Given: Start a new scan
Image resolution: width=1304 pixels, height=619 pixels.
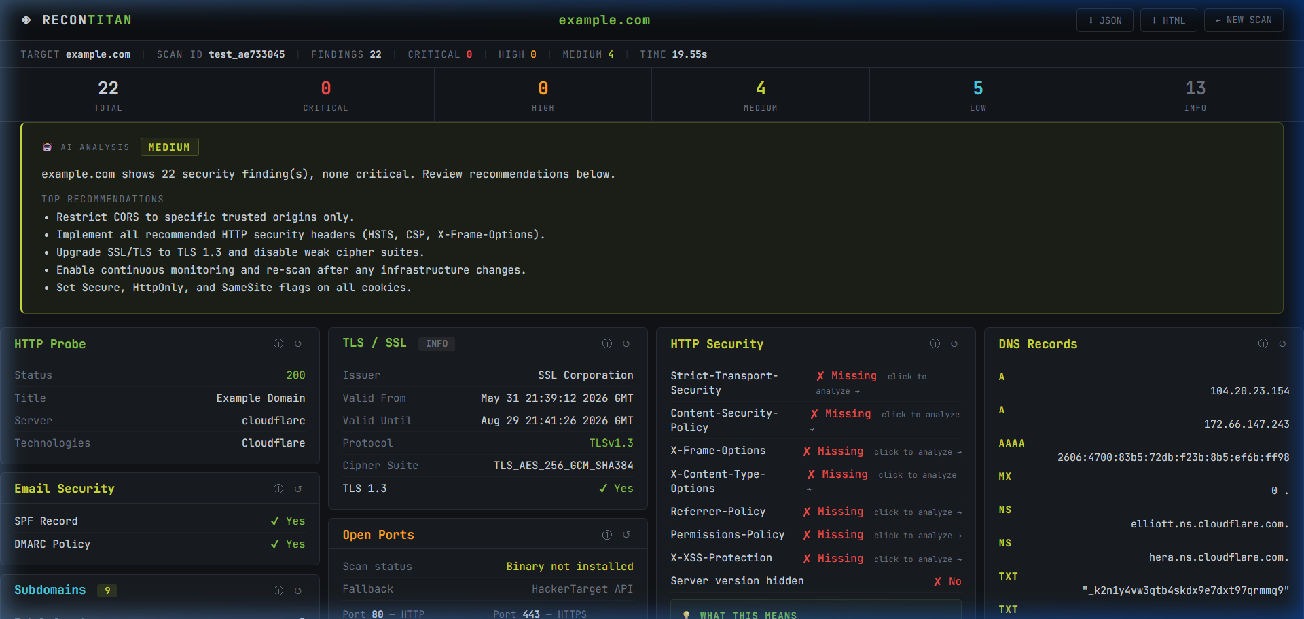Looking at the screenshot, I should point(1244,20).
